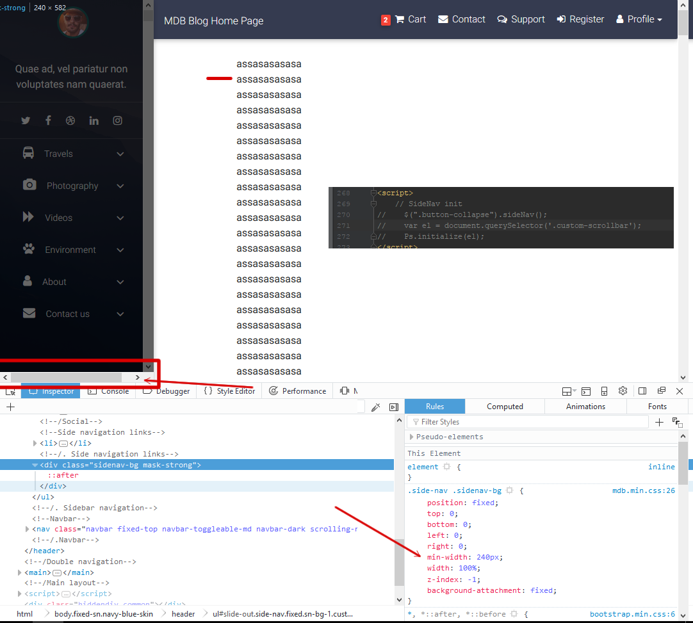693x623 pixels.
Task: Click the Facebook icon in sidebar
Action: (x=48, y=120)
